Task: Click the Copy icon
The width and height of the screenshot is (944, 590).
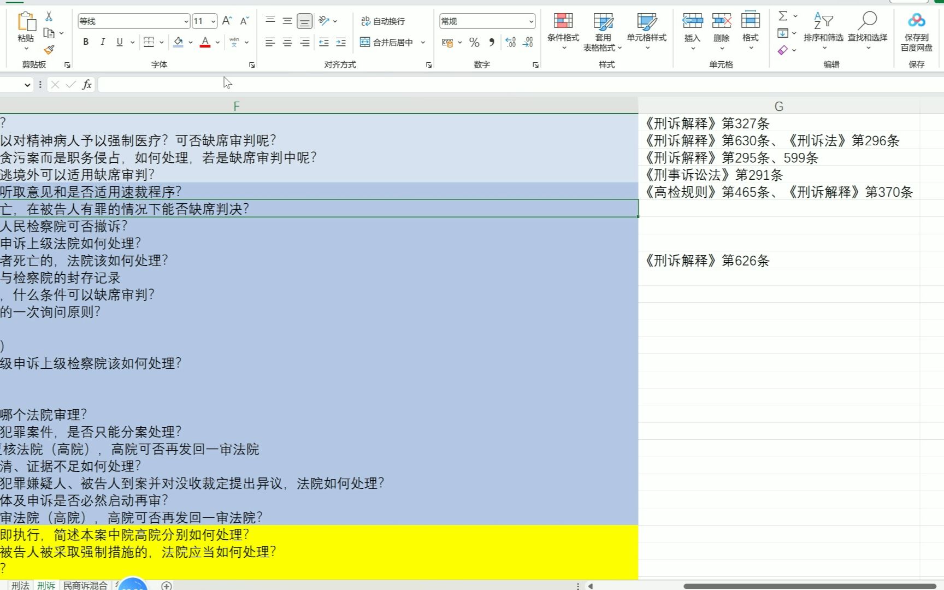Action: (x=49, y=33)
